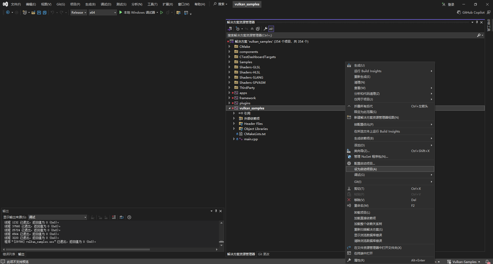The width and height of the screenshot is (493, 264).
Task: Choose 设为启动项目(A) in context menu
Action: pyautogui.click(x=390, y=169)
